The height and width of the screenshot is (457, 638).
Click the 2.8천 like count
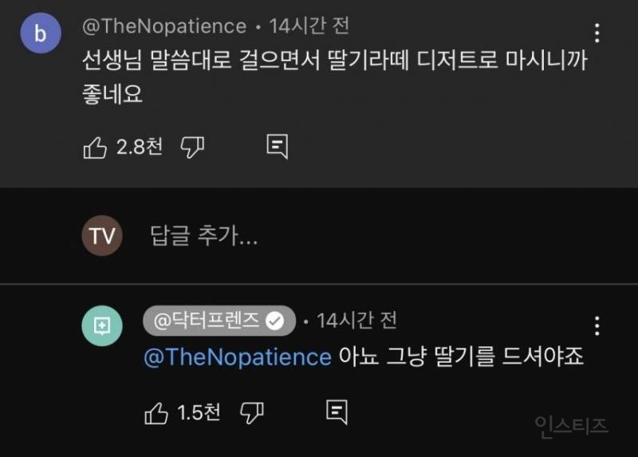coord(140,147)
